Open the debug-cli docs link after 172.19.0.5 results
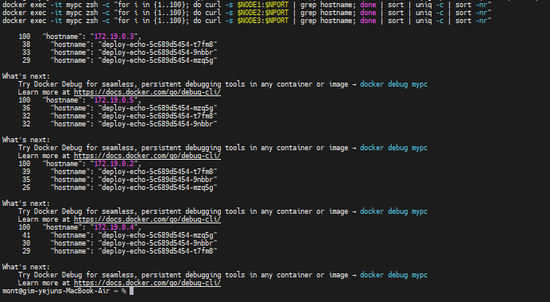The image size is (550, 302). pyautogui.click(x=147, y=156)
